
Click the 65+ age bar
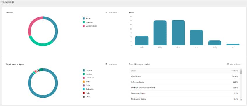pyautogui.click(x=233, y=45)
